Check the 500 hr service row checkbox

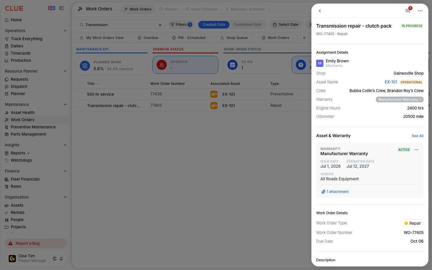click(80, 94)
